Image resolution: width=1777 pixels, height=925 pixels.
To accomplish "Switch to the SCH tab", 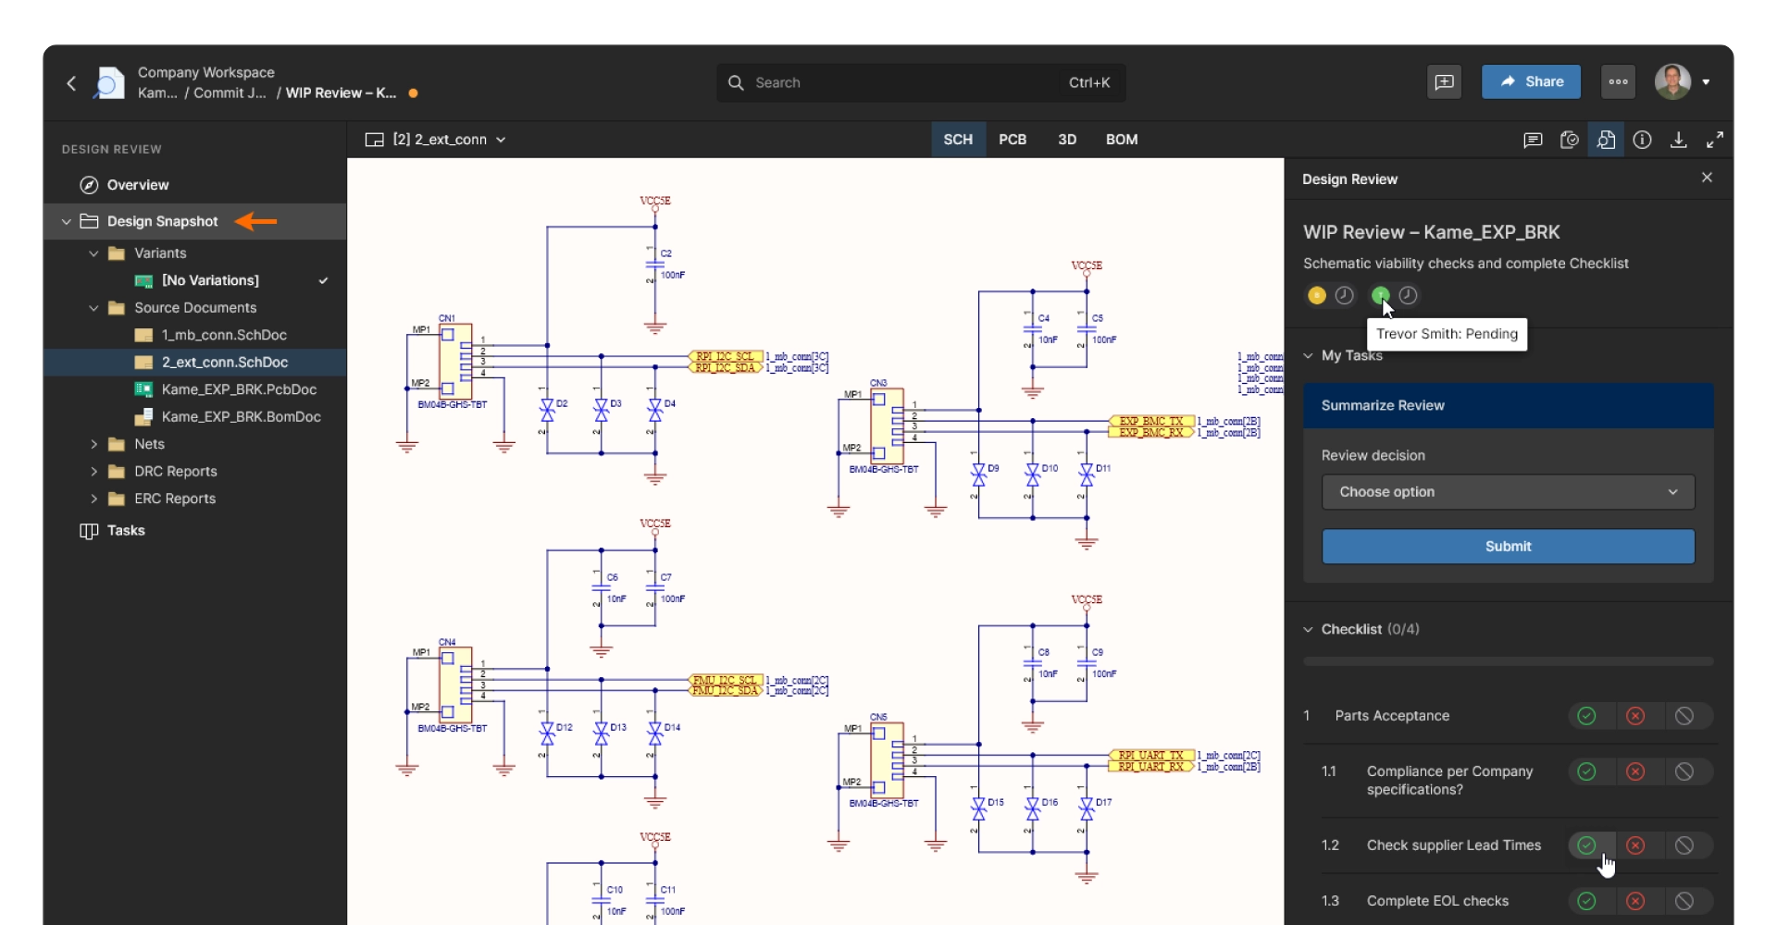I will (958, 140).
